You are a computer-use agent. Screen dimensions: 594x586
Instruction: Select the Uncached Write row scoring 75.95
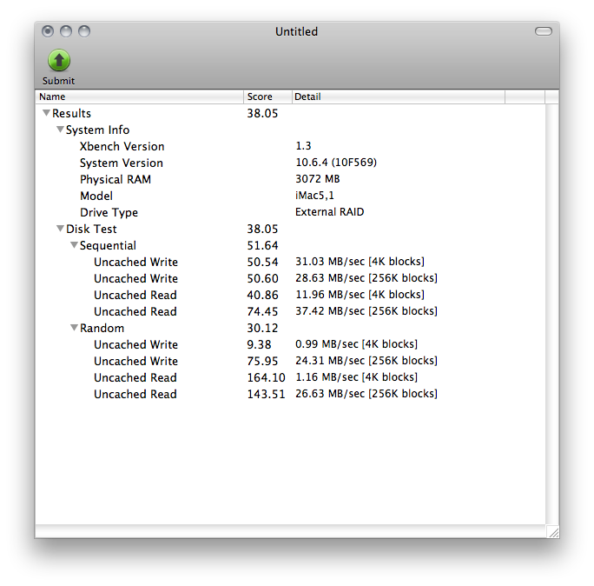coord(290,361)
